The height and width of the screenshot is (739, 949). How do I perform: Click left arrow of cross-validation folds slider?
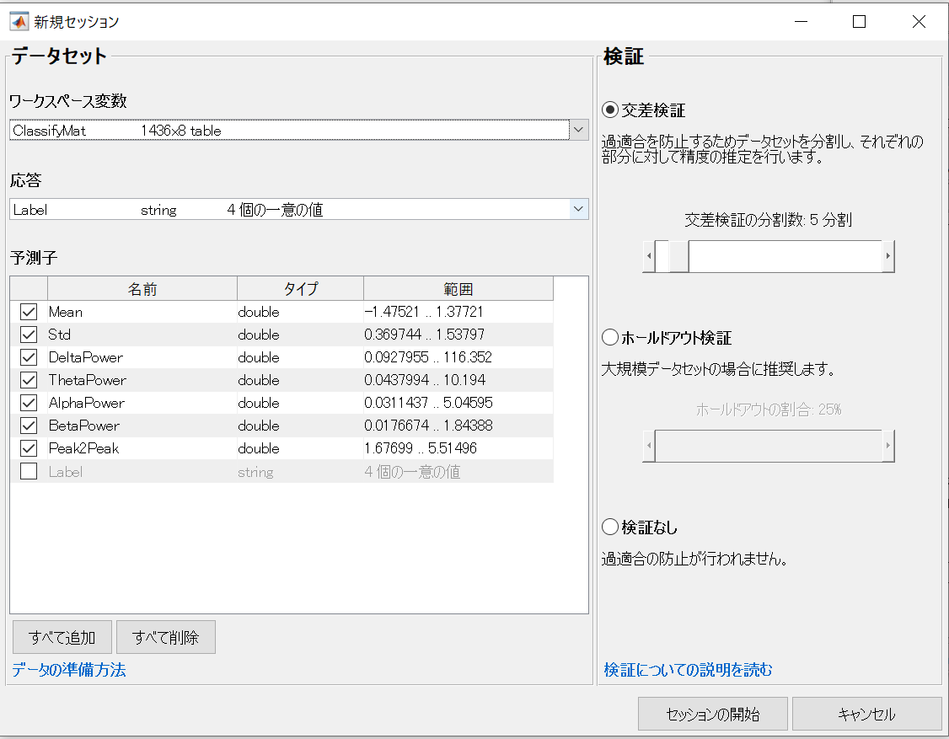pyautogui.click(x=649, y=256)
